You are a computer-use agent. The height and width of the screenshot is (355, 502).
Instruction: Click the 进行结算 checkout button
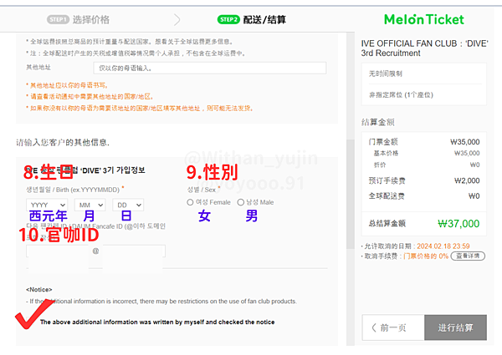[x=455, y=327]
